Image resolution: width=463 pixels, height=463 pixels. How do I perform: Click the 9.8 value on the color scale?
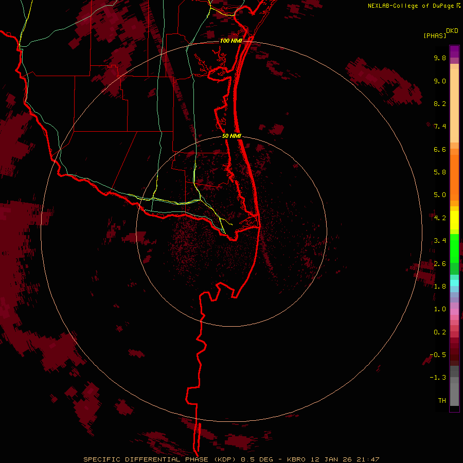coord(440,58)
